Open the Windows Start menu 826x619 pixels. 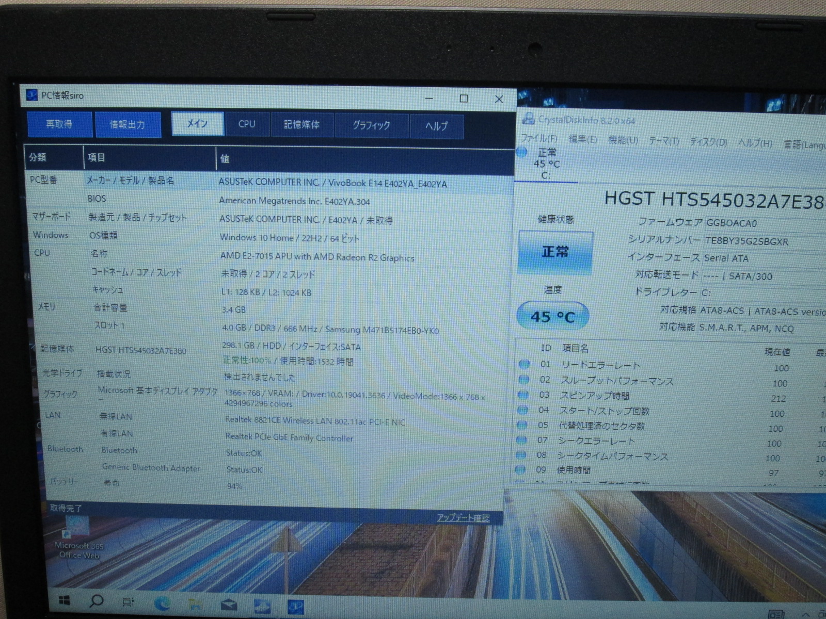coord(64,600)
